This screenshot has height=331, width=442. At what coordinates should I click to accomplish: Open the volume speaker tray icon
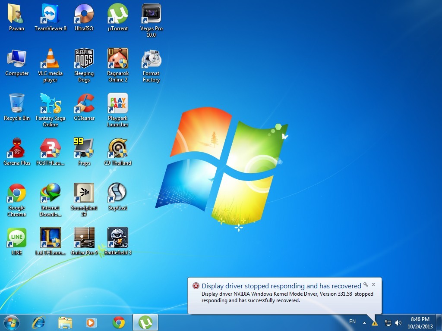click(x=398, y=323)
